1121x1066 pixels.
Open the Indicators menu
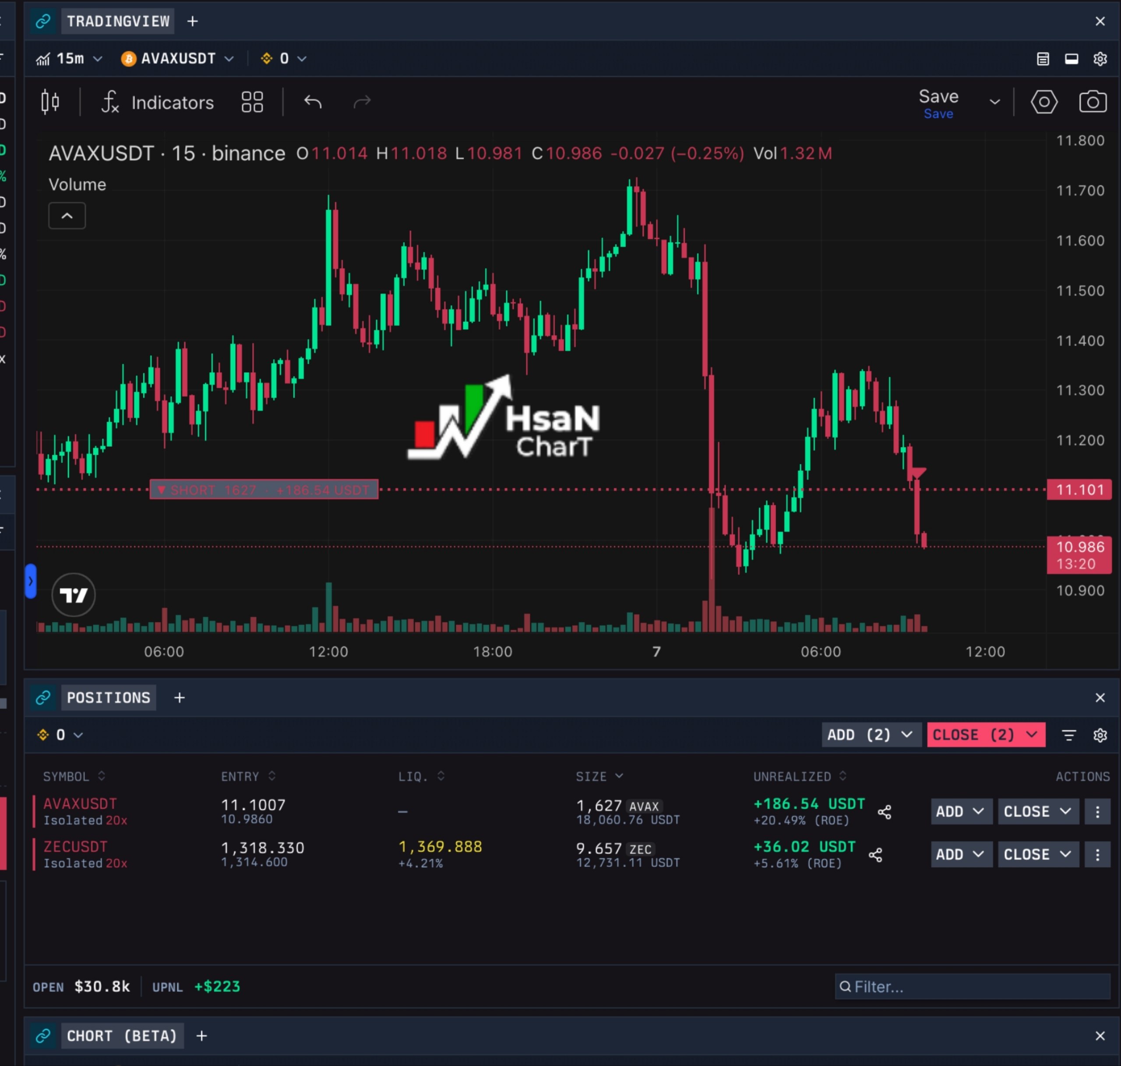(x=157, y=103)
